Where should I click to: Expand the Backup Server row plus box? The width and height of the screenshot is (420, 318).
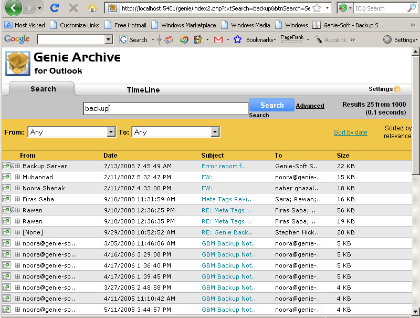point(18,166)
